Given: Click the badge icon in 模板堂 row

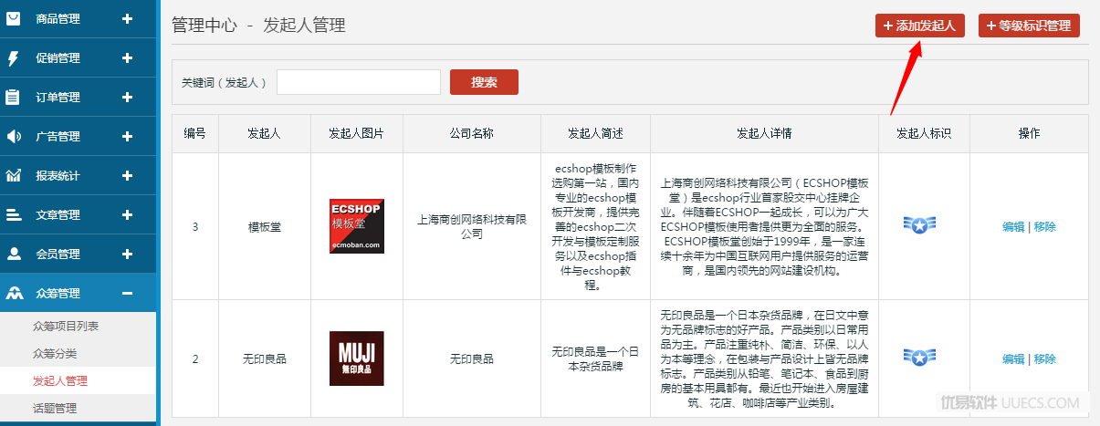Looking at the screenshot, I should pos(919,225).
